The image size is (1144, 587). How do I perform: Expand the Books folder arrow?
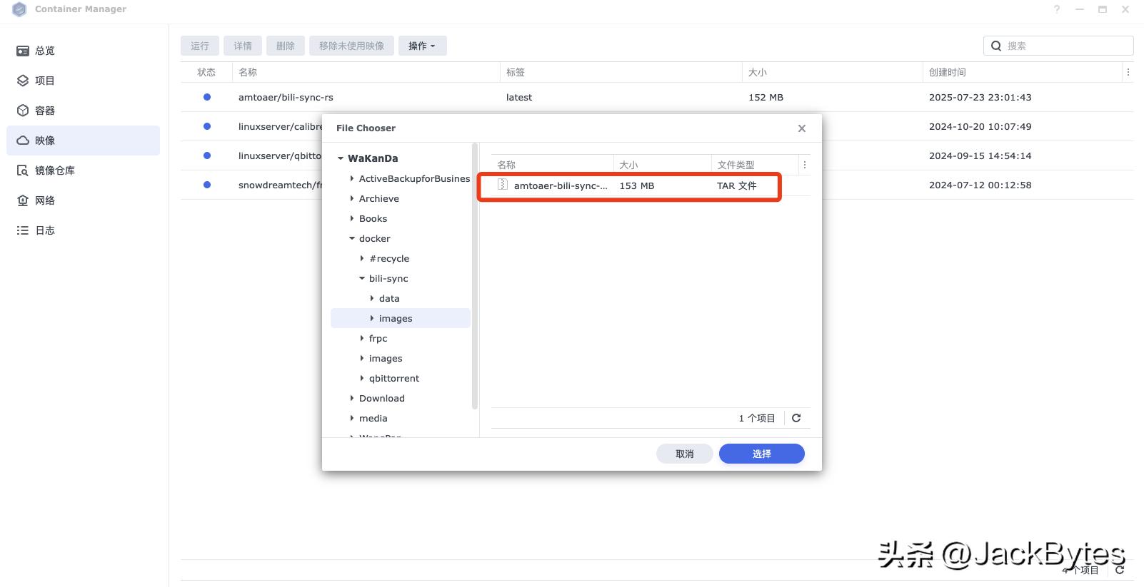tap(351, 218)
